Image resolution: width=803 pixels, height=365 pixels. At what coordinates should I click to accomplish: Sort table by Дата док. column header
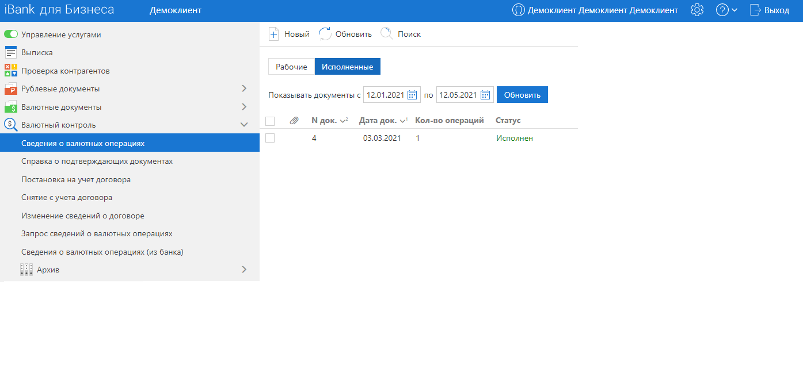[378, 121]
